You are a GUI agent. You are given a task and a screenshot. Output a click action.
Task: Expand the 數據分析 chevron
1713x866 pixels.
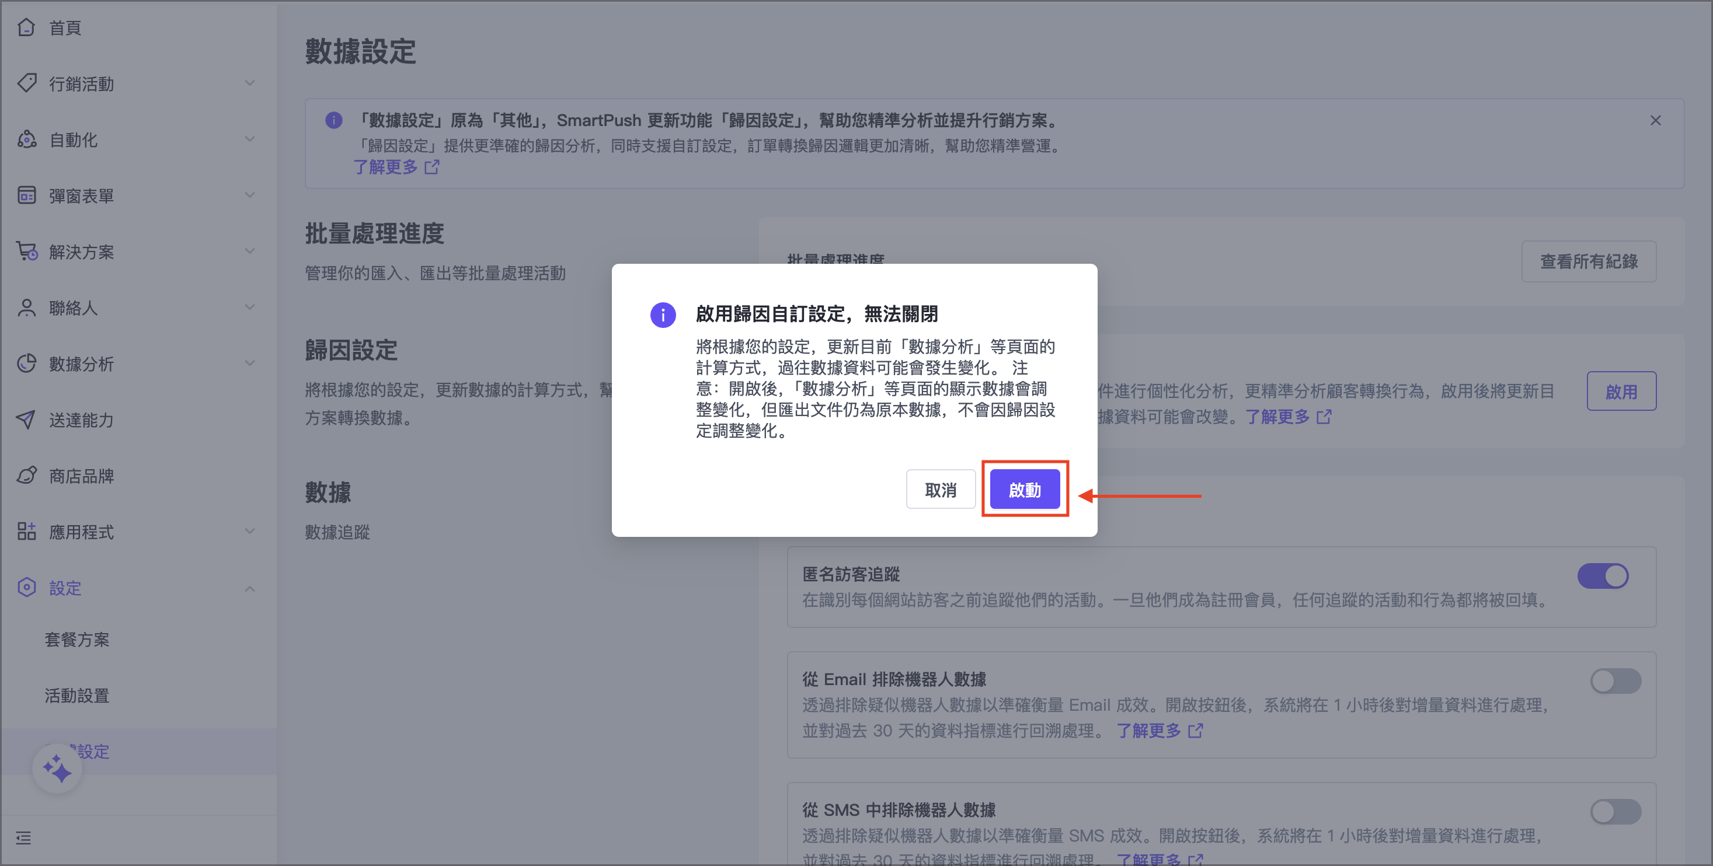[249, 363]
